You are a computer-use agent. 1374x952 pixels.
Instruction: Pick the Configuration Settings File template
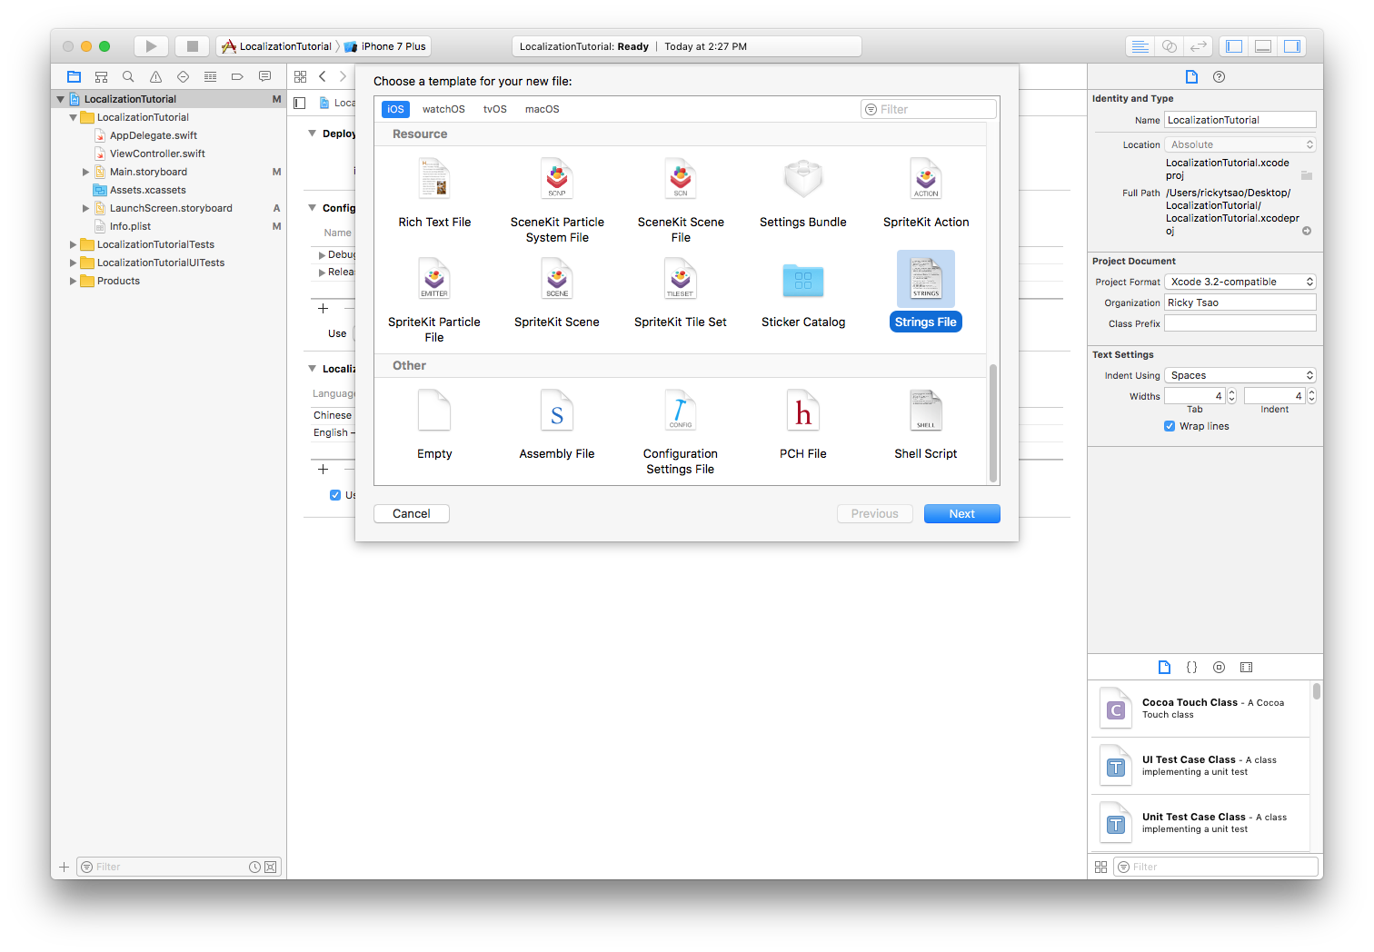tap(681, 432)
